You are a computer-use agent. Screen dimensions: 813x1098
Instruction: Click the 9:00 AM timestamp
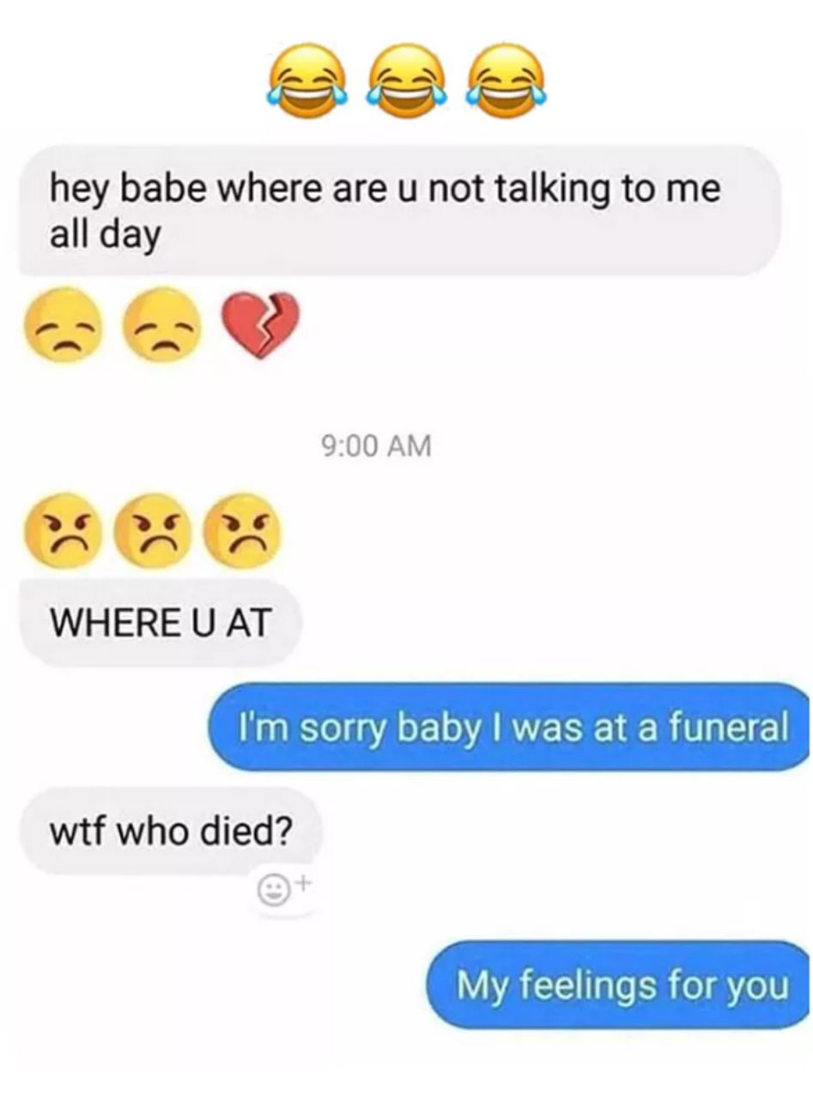tap(375, 445)
